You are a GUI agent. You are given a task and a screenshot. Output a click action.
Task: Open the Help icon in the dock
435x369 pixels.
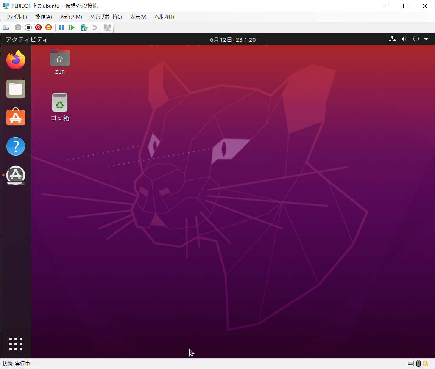pos(16,146)
